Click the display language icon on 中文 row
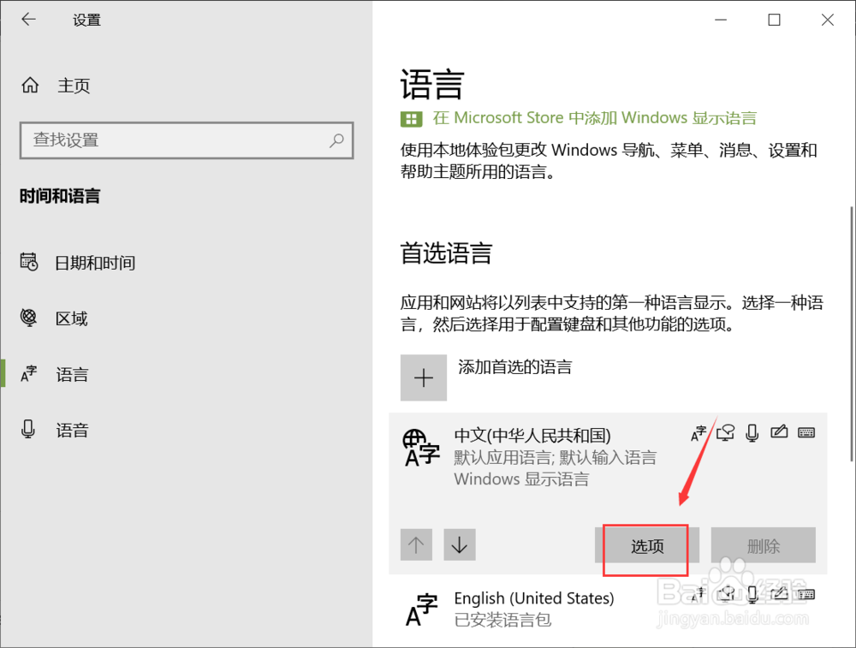Viewport: 856px width, 648px height. pyautogui.click(x=698, y=433)
